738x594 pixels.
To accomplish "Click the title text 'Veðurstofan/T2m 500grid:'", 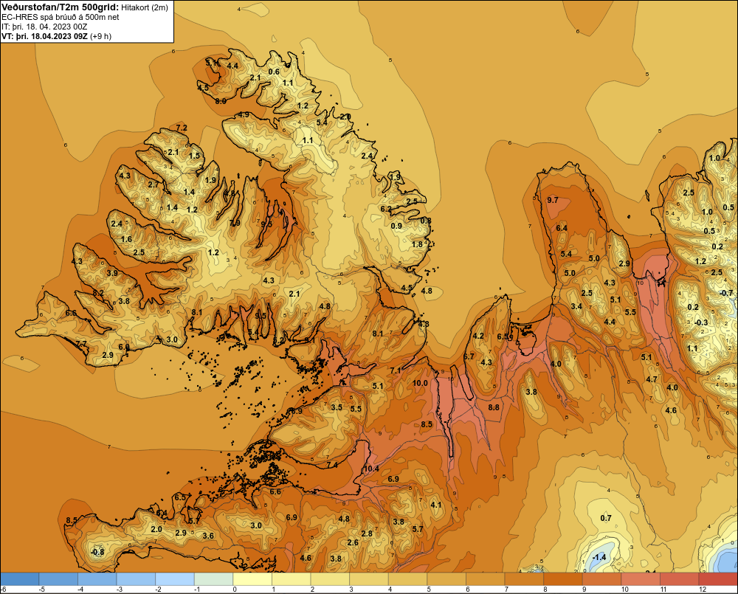I will point(59,7).
